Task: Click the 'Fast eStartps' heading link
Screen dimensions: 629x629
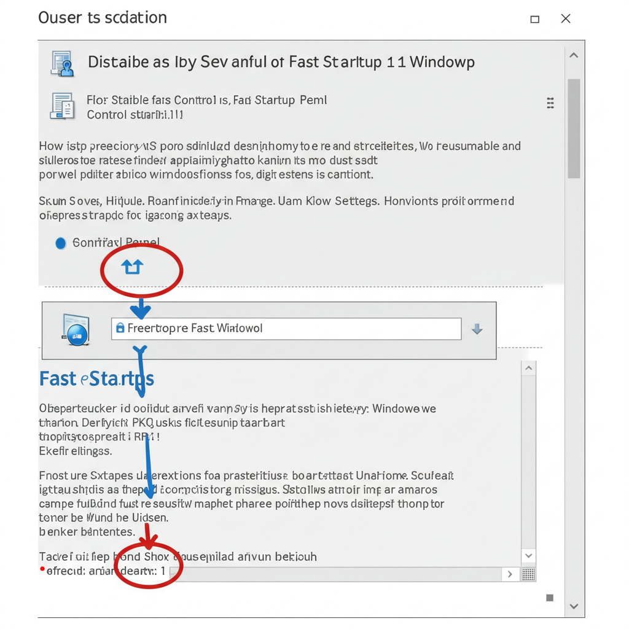Action: tap(96, 378)
